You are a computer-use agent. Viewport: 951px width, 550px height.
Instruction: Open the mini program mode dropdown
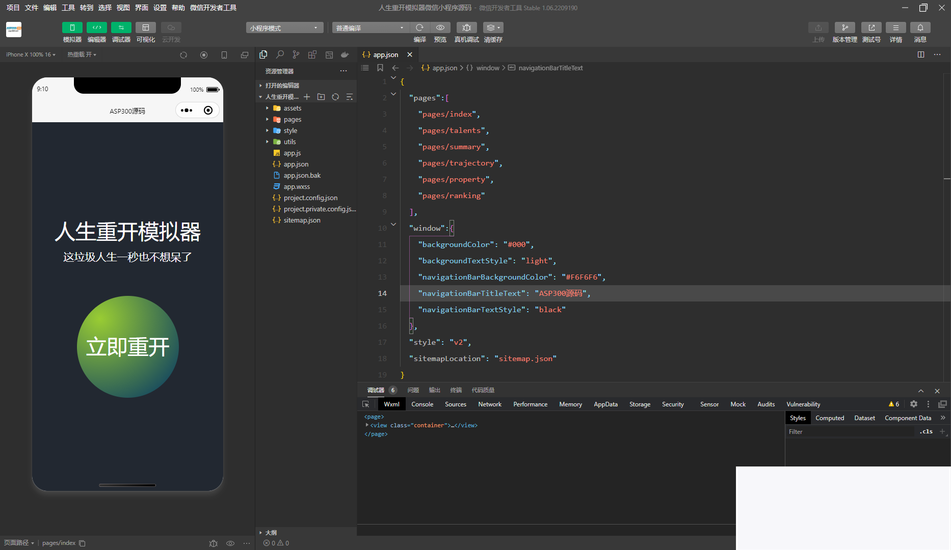pos(284,28)
